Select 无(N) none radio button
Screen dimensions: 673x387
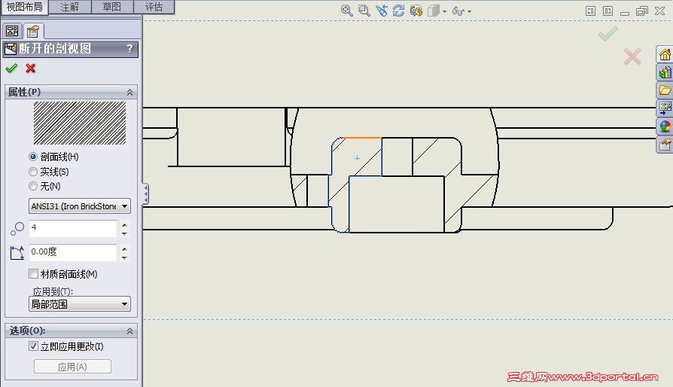pos(33,186)
